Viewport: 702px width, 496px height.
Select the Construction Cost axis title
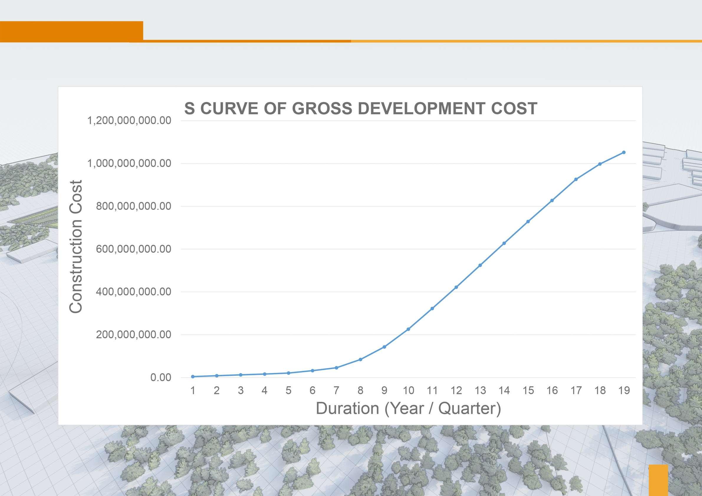pos(75,246)
